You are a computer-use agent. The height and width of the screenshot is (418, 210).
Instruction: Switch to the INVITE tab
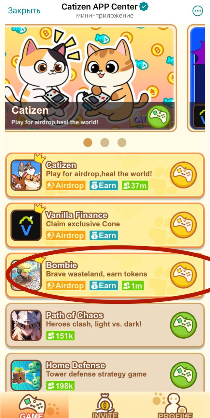[x=105, y=405]
